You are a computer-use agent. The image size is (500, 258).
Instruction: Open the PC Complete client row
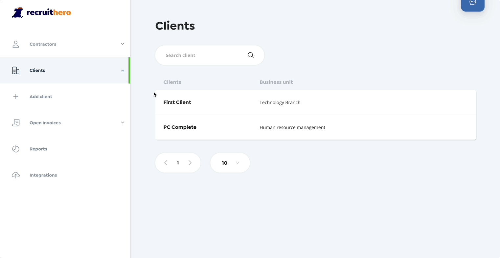click(180, 127)
